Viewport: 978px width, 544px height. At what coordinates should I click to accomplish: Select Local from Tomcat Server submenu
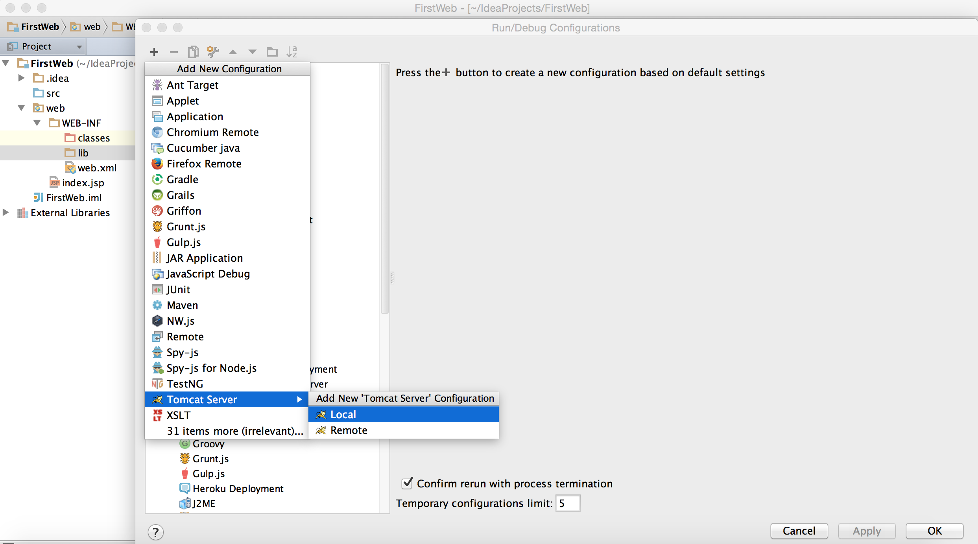342,414
